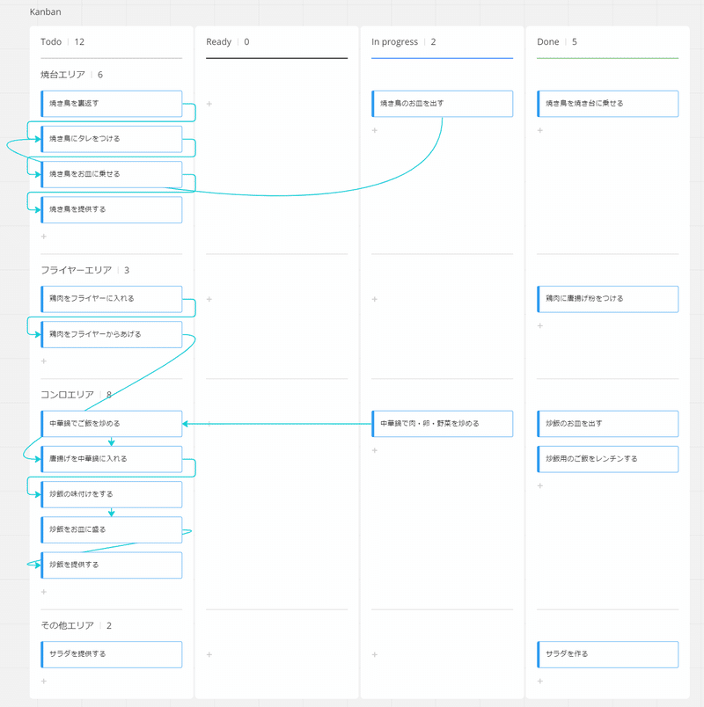
Task: Click plus under 焼き鳥を焼き台に乗せる card
Action: click(540, 131)
